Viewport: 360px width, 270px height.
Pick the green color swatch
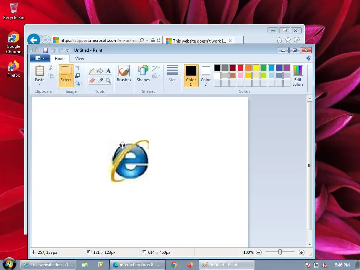(x=264, y=68)
